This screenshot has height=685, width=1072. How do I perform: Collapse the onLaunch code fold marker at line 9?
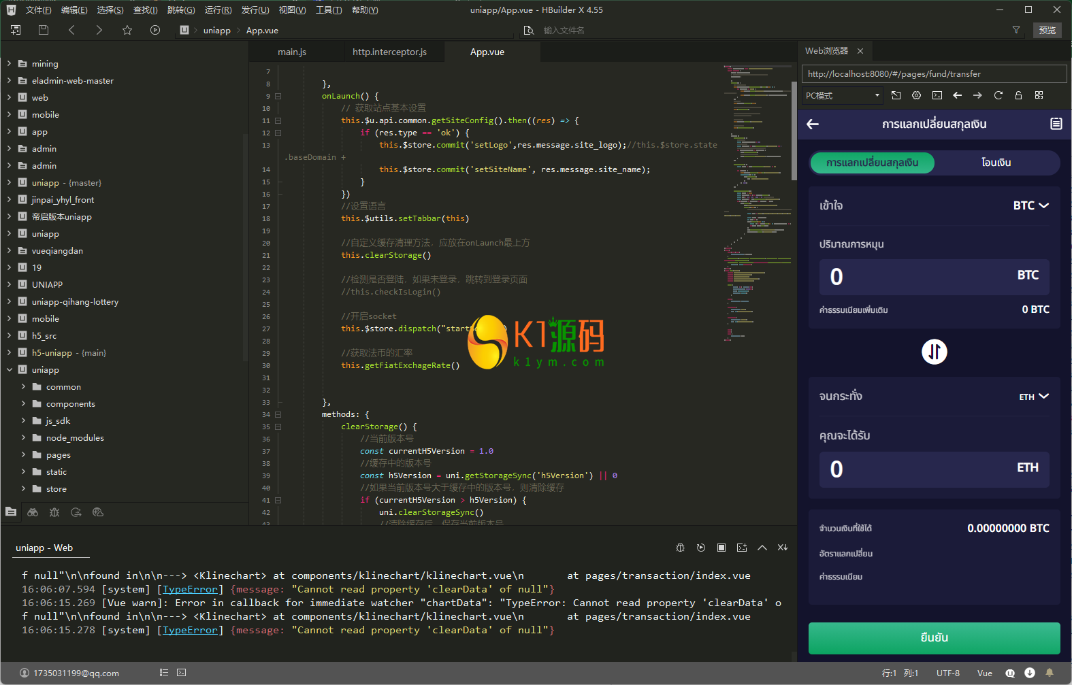point(278,96)
